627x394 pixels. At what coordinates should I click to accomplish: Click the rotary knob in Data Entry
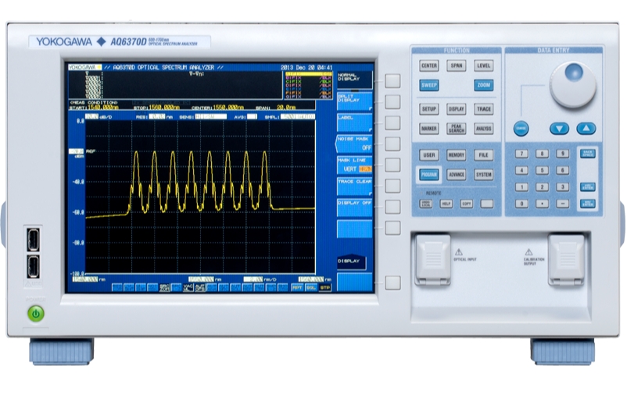click(571, 84)
